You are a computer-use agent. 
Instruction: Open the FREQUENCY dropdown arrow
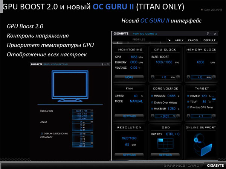coord(92,133)
